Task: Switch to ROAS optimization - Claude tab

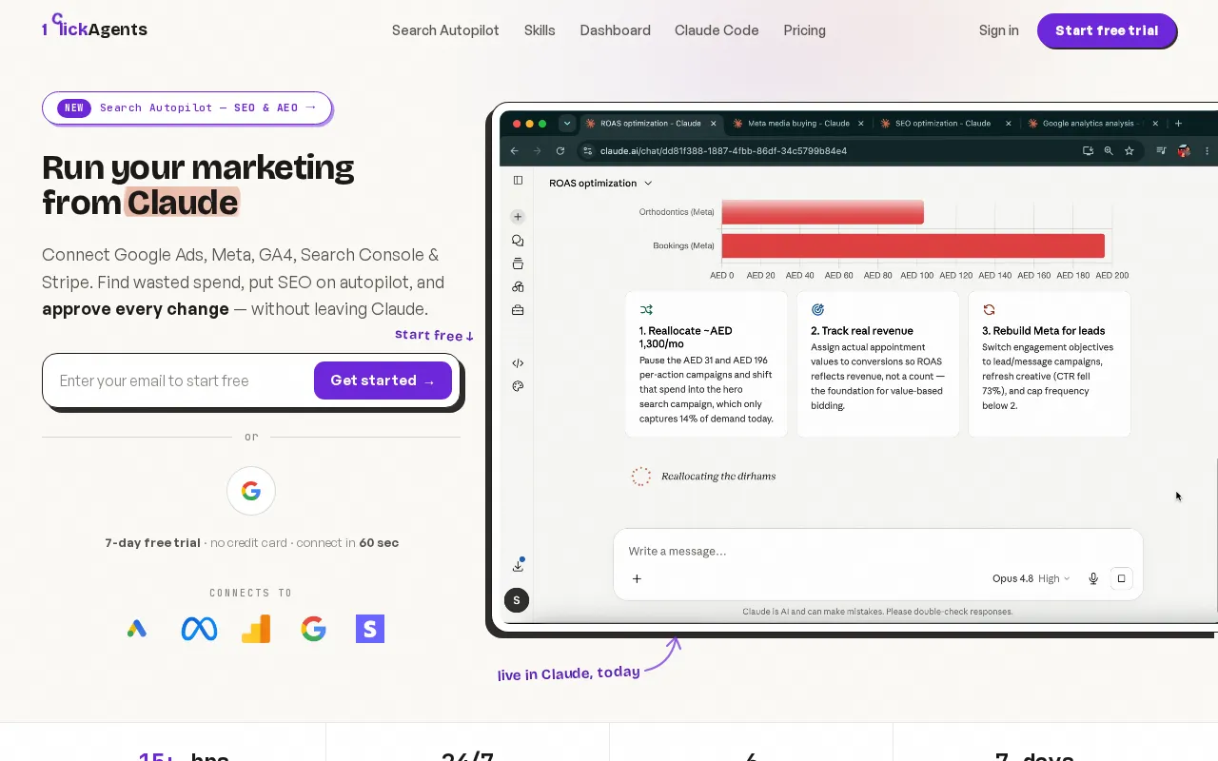Action: (x=650, y=124)
